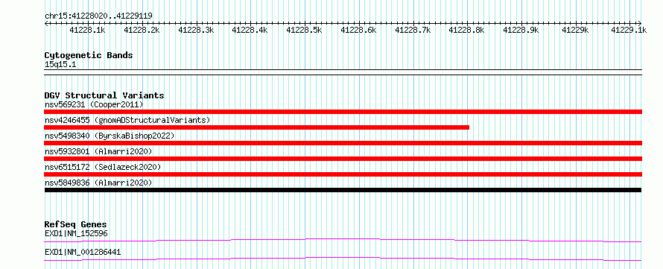This screenshot has height=269, width=663.
Task: Click the 41228.9k ruler tick label
Action: point(521,30)
